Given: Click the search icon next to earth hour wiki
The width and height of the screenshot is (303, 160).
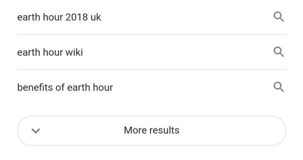Looking at the screenshot, I should pos(279,52).
